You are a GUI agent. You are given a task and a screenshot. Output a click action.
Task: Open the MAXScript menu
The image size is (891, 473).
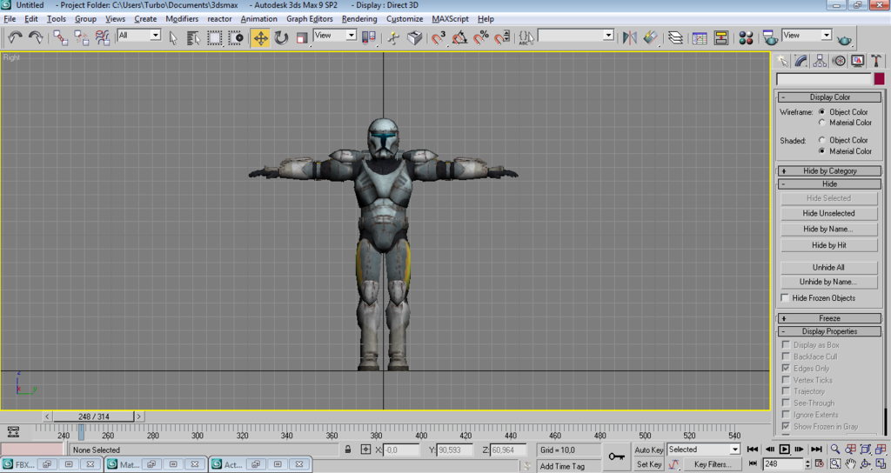click(x=450, y=19)
